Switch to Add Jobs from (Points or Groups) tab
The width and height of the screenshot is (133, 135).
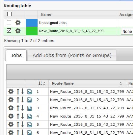(72, 55)
